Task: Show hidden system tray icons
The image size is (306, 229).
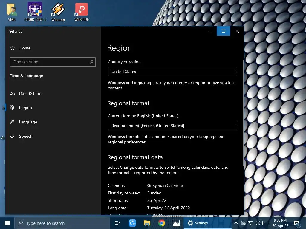Action: [236, 223]
